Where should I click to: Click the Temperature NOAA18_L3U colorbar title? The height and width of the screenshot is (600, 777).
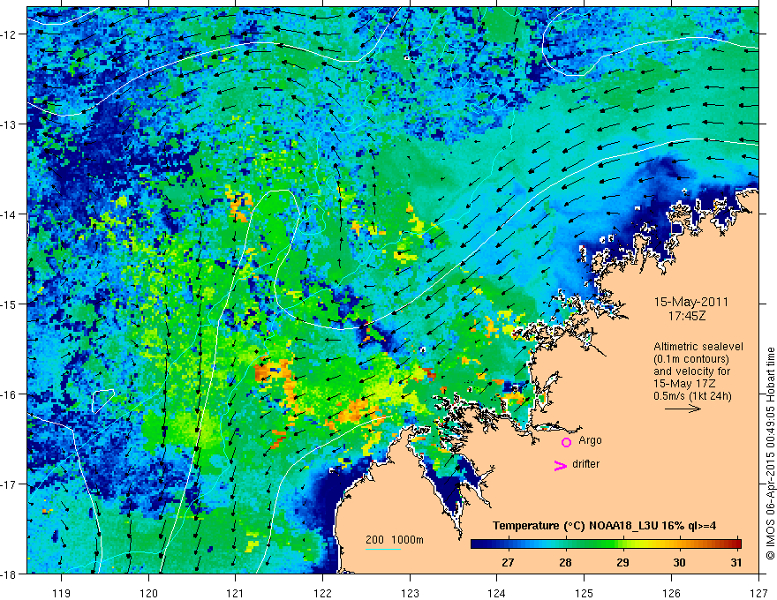point(604,526)
